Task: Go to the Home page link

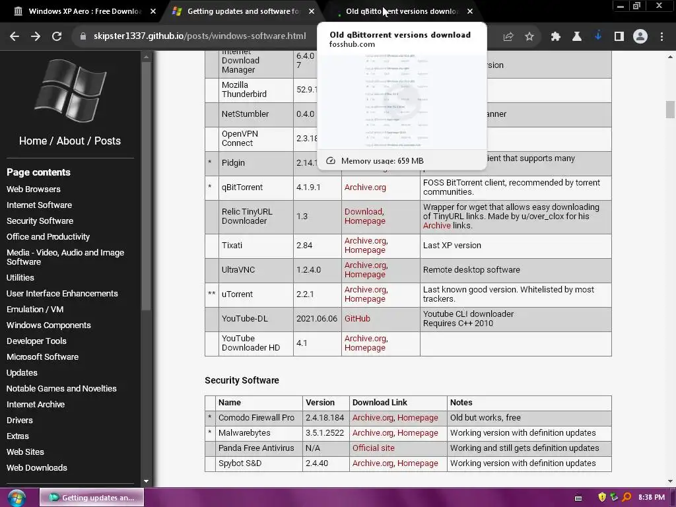Action: pyautogui.click(x=33, y=141)
